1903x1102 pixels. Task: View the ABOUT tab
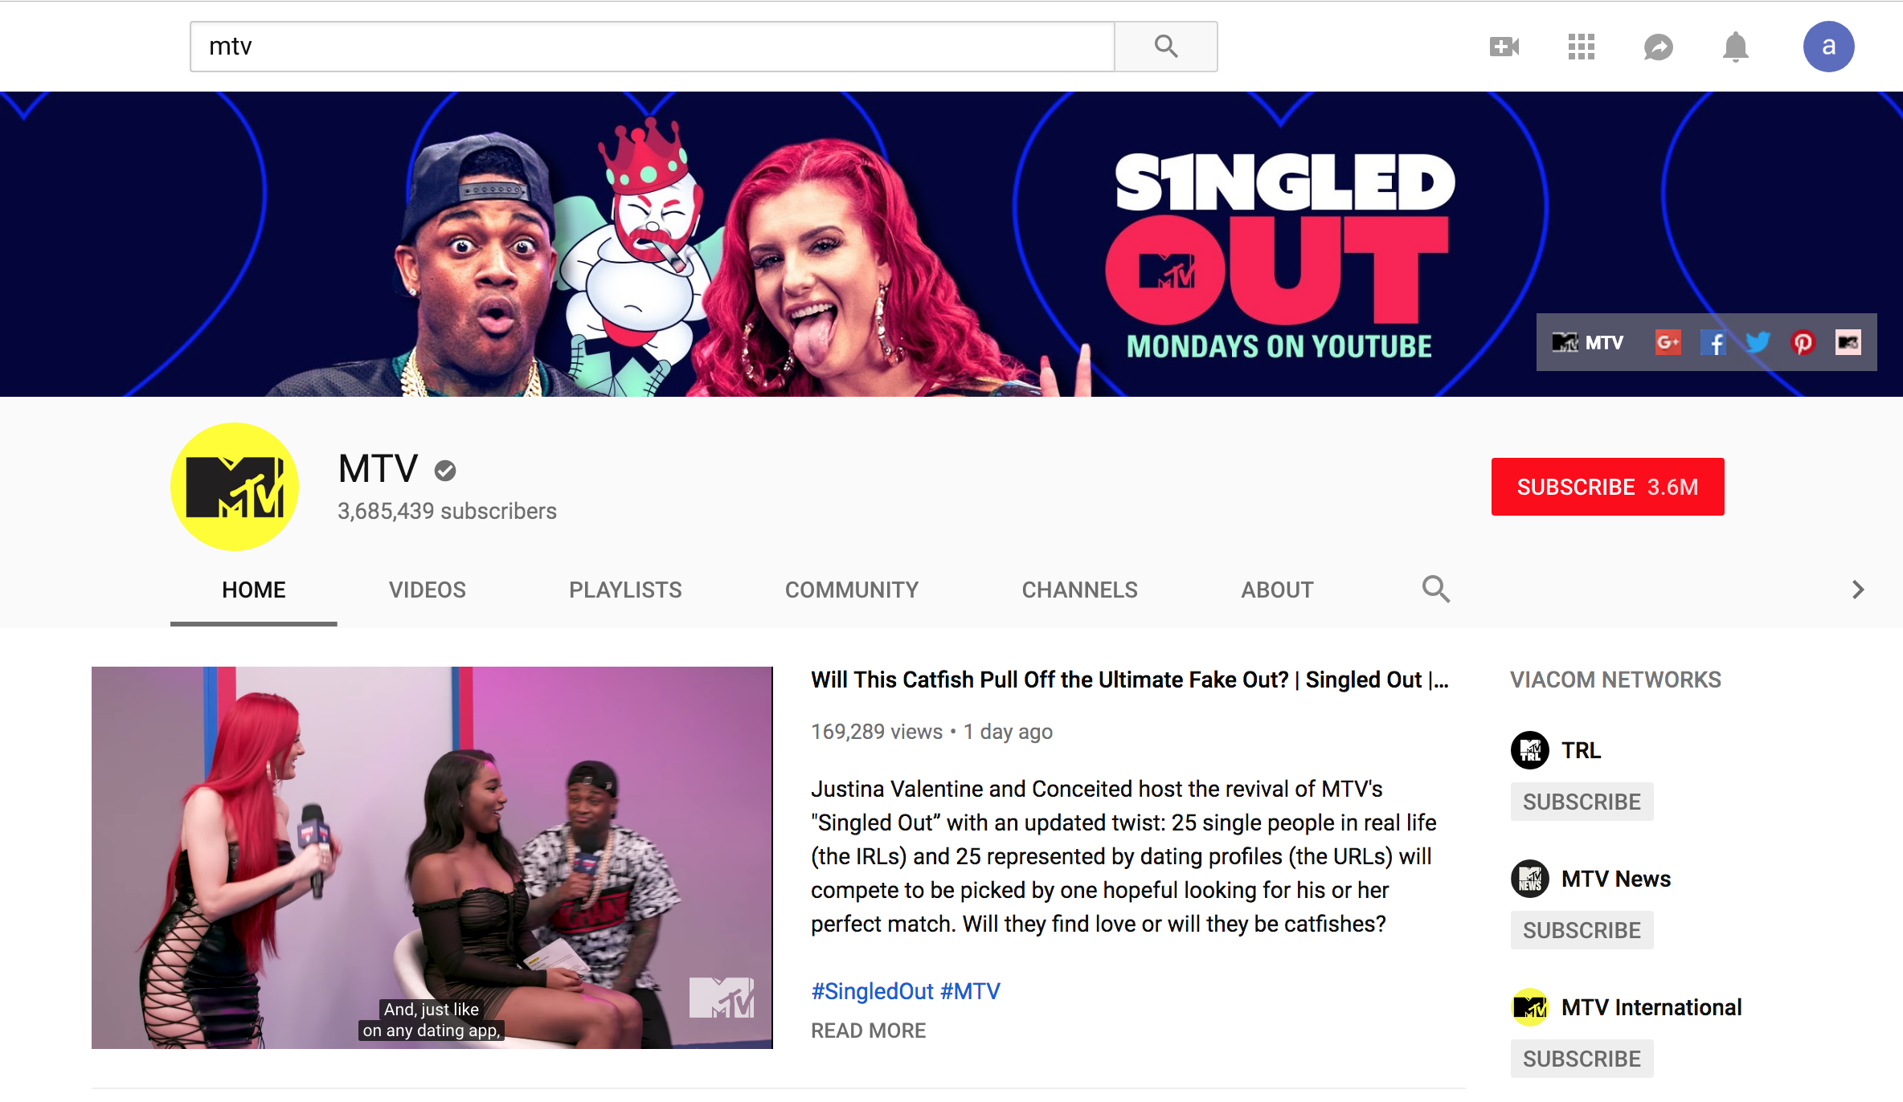click(x=1277, y=590)
